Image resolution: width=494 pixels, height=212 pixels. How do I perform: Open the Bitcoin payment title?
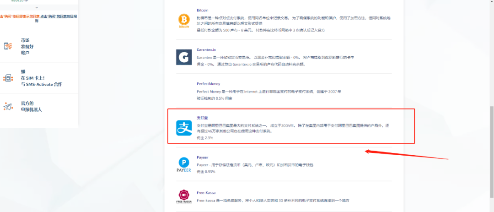click(x=203, y=9)
